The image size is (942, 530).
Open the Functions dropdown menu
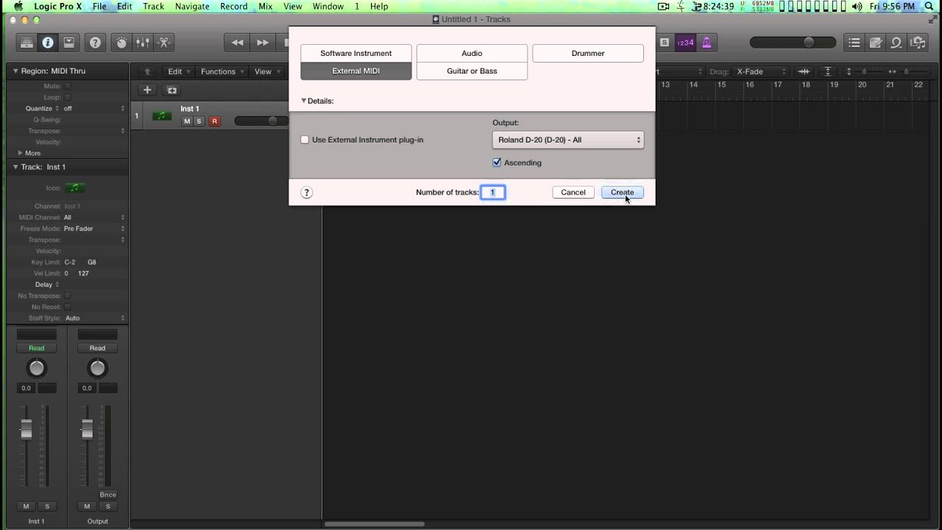click(x=222, y=71)
